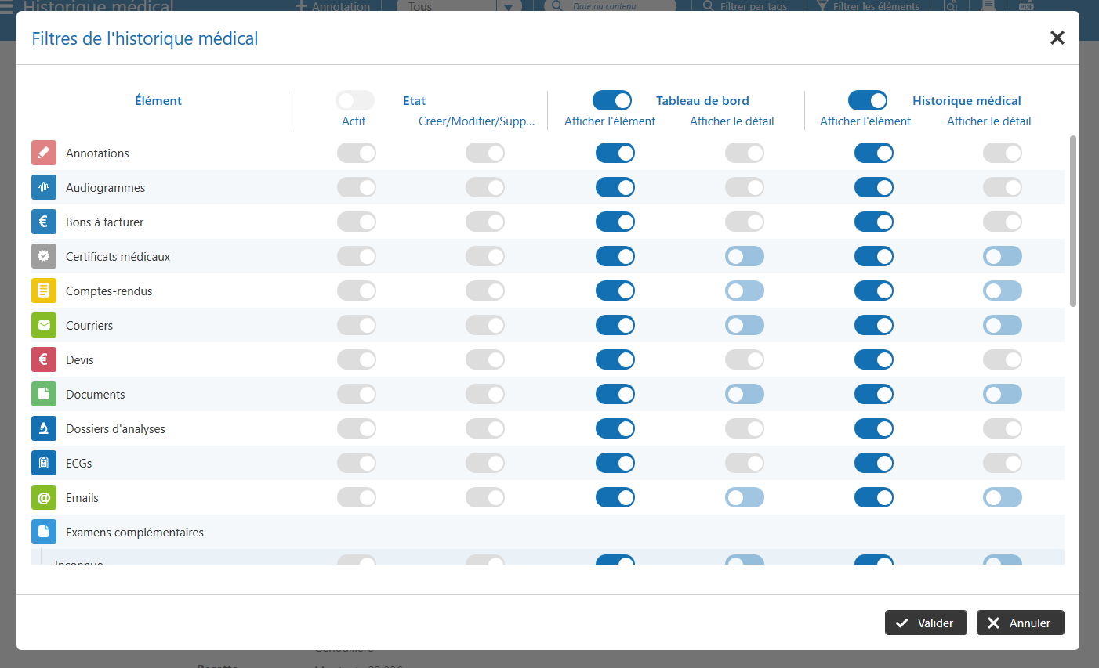Screen dimensions: 1099x668
Task: Click the Bons à facturer euro icon
Action: (x=44, y=222)
